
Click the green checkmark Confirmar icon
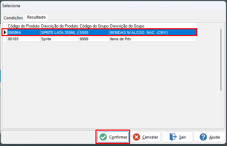103,137
